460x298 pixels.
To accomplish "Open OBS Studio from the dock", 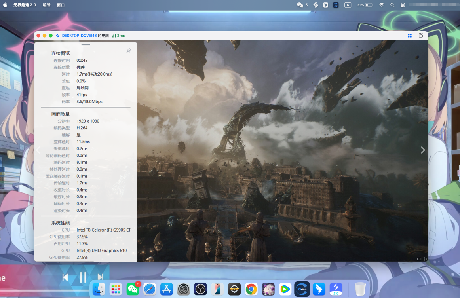I will coord(201,289).
